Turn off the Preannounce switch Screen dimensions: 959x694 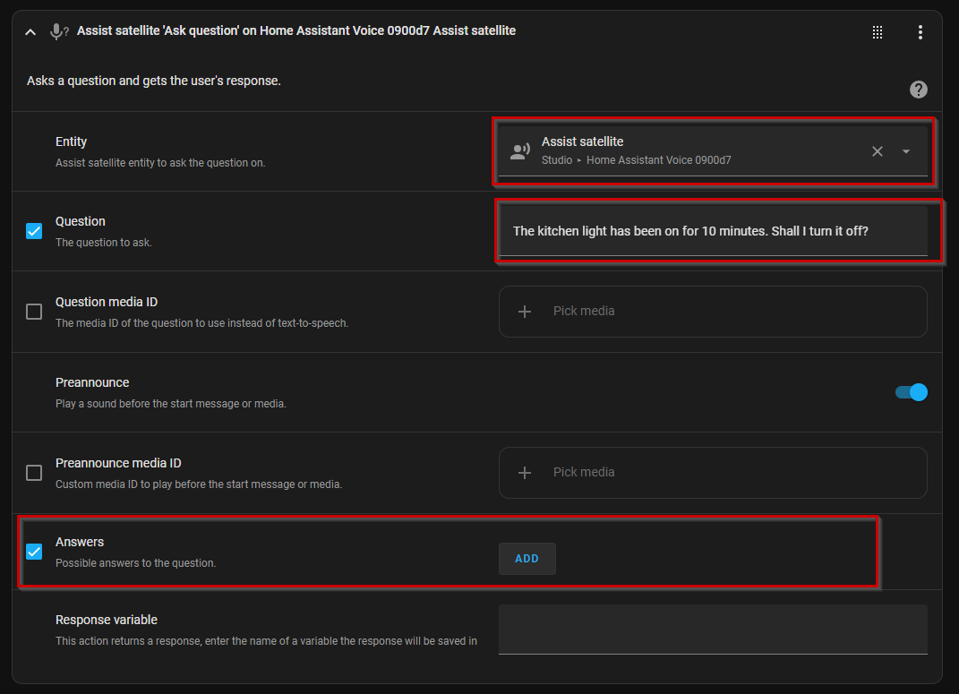[912, 392]
